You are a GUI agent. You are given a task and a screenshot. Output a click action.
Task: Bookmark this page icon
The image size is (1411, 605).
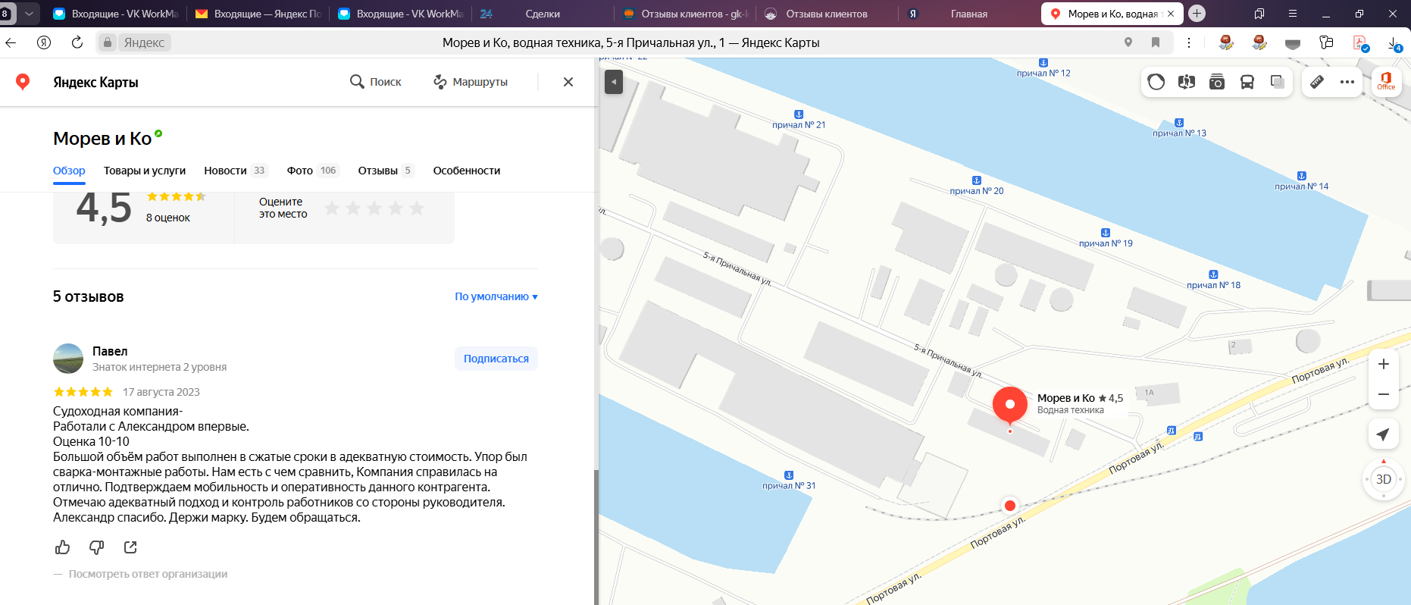(1156, 42)
